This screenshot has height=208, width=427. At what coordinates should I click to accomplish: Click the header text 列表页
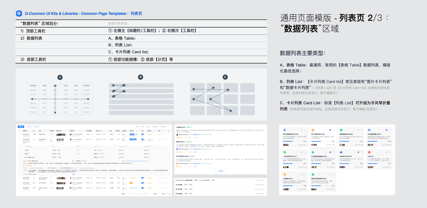[x=136, y=14]
